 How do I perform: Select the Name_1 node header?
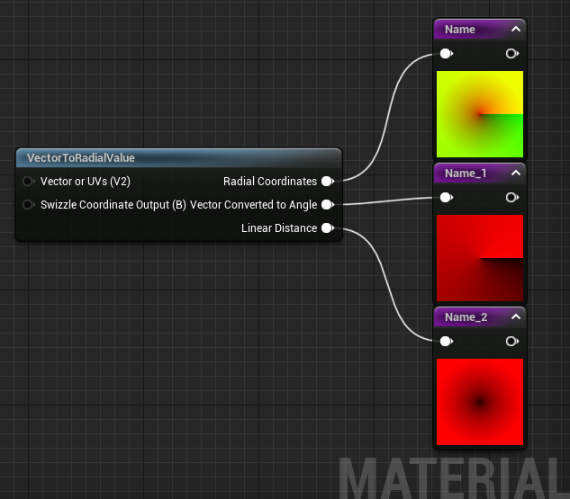(479, 174)
